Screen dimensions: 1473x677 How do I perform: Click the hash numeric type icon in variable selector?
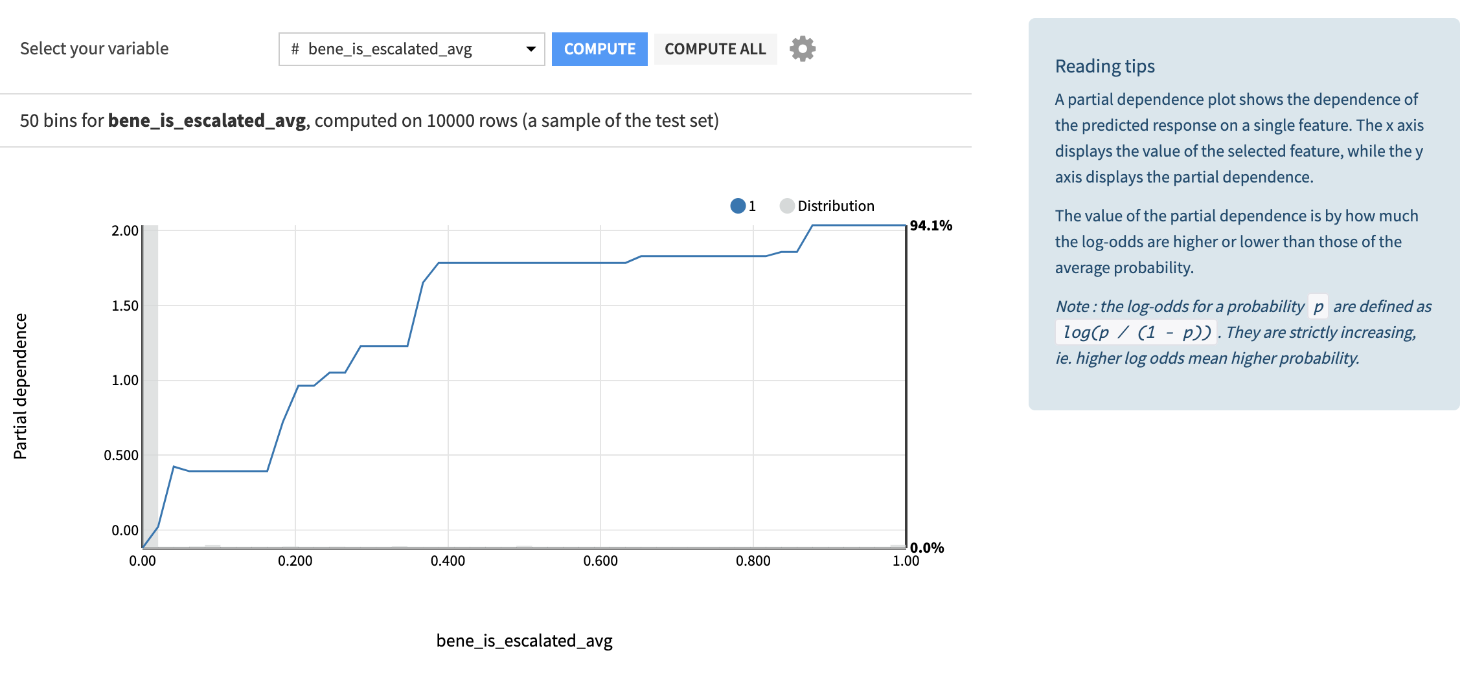pos(295,49)
